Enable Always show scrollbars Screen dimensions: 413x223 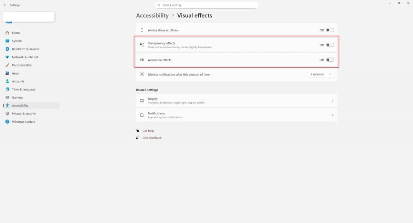click(330, 30)
